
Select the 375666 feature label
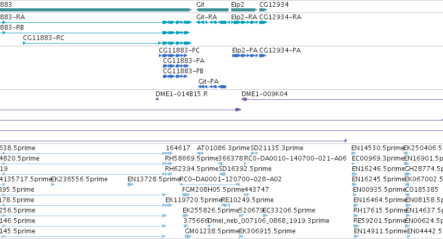pyautogui.click(x=196, y=221)
